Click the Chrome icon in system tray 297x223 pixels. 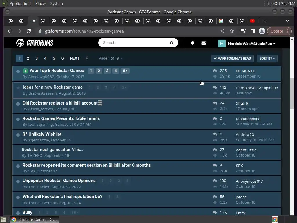275,220
